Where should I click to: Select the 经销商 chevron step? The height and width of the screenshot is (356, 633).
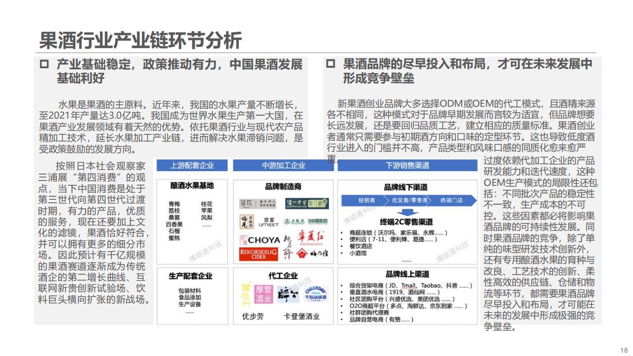click(x=365, y=200)
